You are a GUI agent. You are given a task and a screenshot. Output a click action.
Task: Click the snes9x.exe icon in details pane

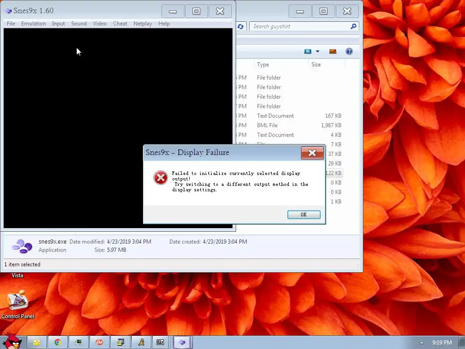22,246
